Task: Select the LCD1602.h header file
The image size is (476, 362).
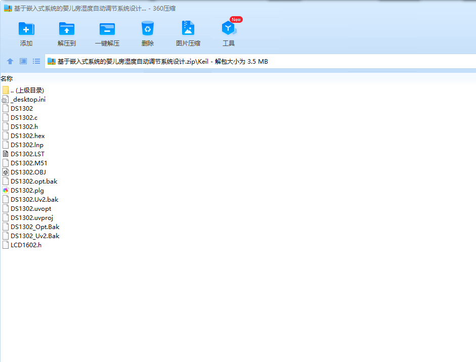Action: coord(26,245)
